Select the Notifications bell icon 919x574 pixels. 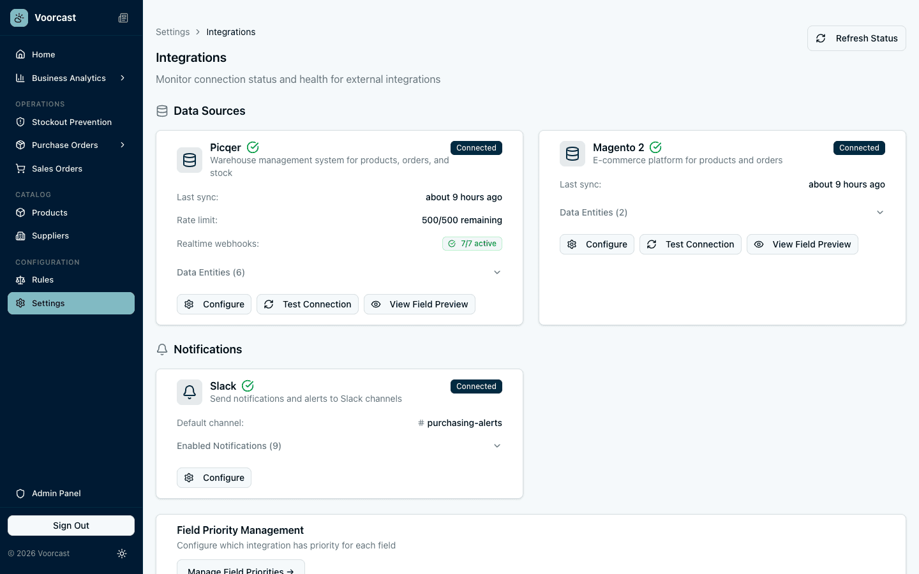(161, 350)
